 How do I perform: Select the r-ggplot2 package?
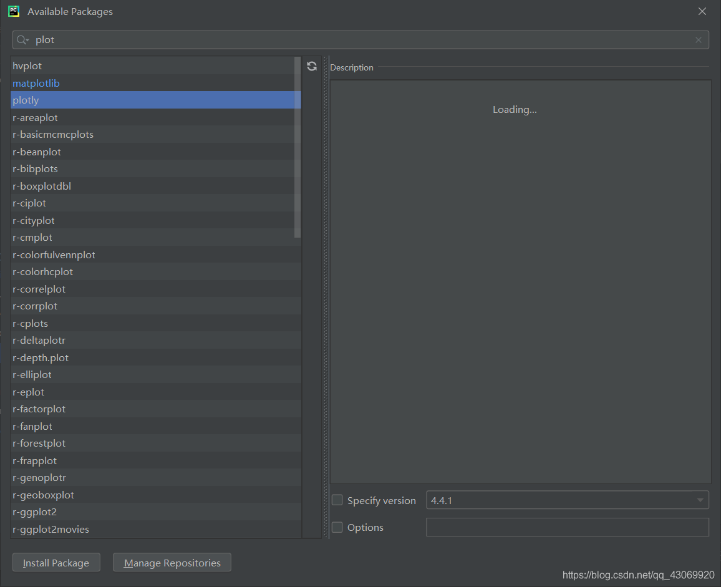click(34, 512)
